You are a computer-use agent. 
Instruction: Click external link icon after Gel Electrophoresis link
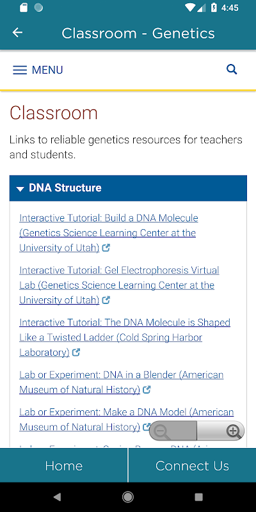(x=106, y=300)
